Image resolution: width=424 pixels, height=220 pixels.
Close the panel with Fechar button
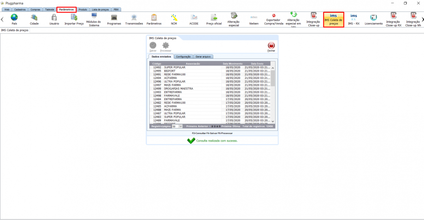pyautogui.click(x=271, y=46)
